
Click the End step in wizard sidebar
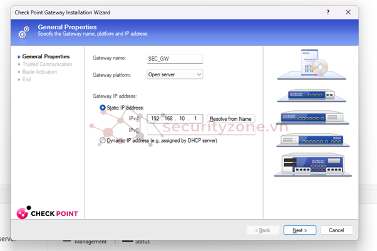click(x=26, y=79)
